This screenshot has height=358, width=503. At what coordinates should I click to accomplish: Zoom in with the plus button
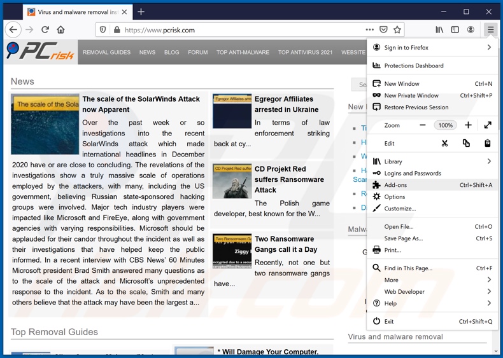[x=468, y=125]
